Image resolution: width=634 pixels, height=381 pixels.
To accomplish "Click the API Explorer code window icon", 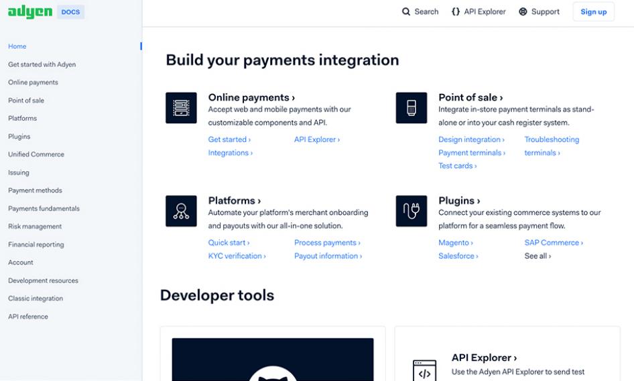I will point(424,370).
